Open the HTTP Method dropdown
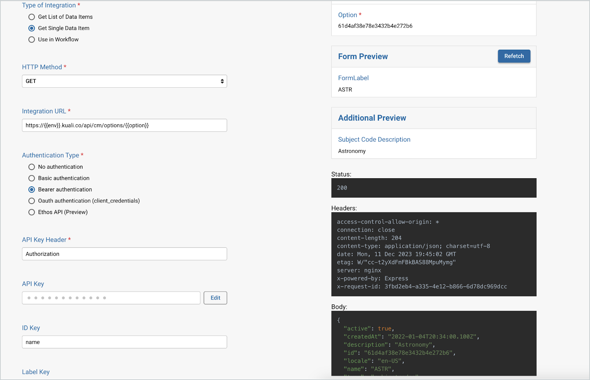 coord(124,81)
